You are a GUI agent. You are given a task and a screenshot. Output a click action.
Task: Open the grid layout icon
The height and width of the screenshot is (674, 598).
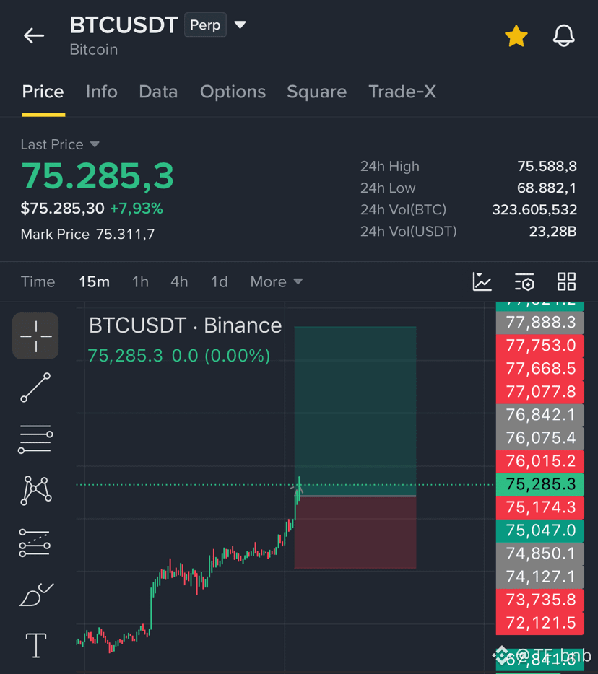[566, 282]
